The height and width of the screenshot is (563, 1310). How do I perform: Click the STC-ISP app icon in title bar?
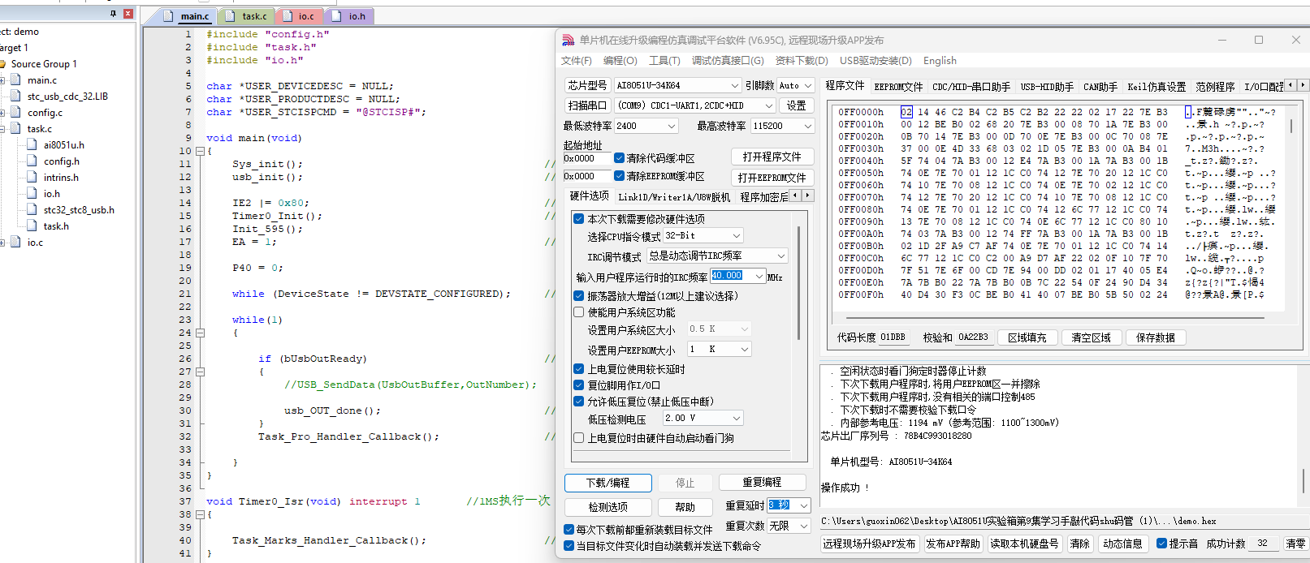(568, 40)
